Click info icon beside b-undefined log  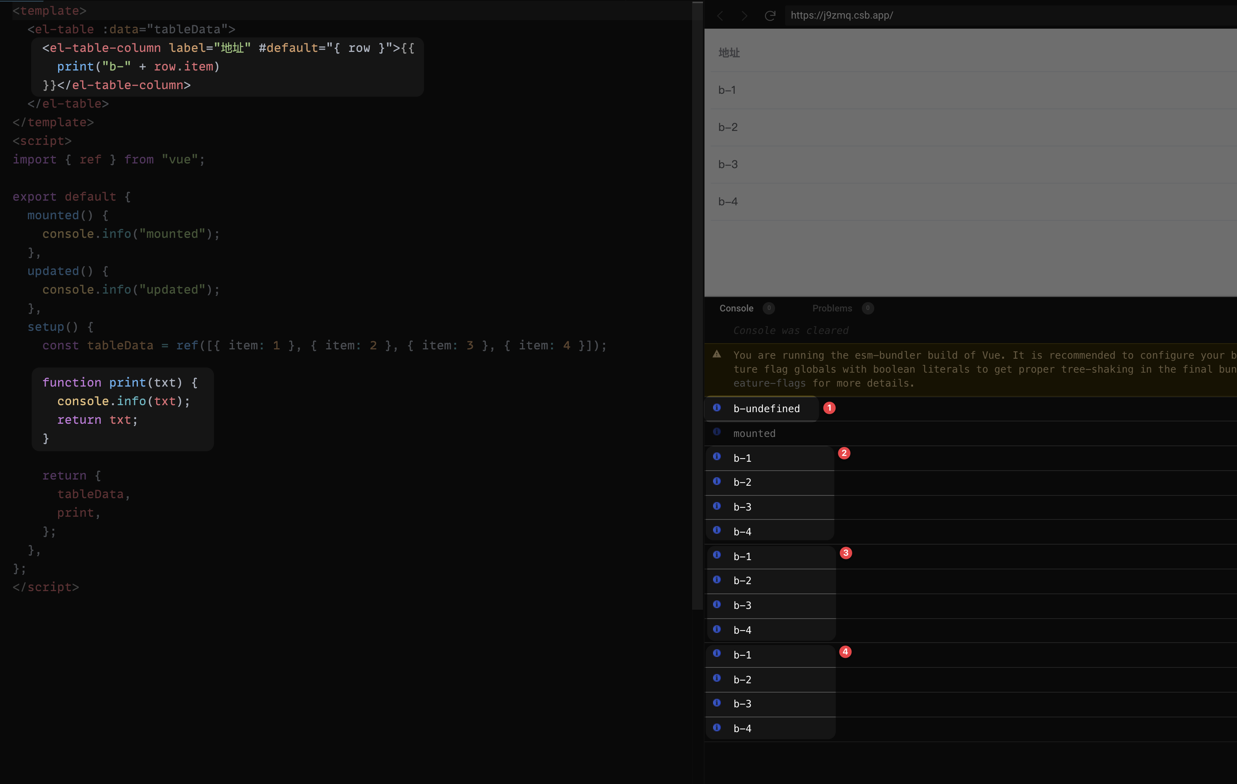717,407
